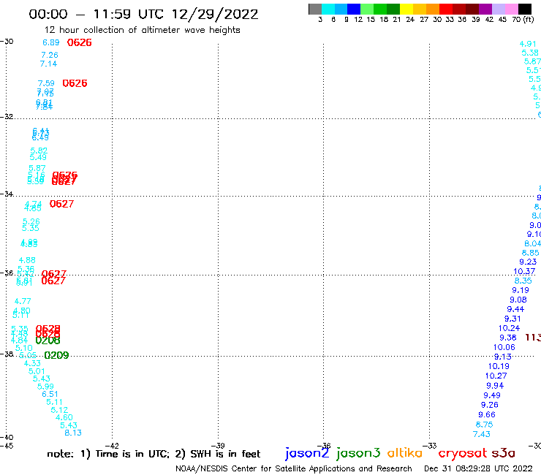
Task: Click the wave height value 10.37
Action: point(524,271)
